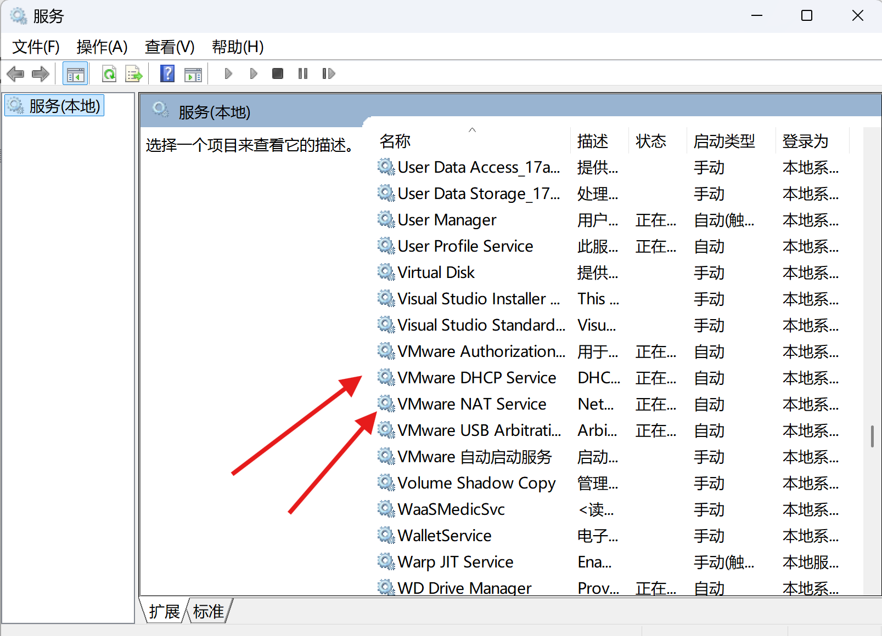Open the Help toolbar icon
Image resolution: width=882 pixels, height=636 pixels.
[x=167, y=73]
